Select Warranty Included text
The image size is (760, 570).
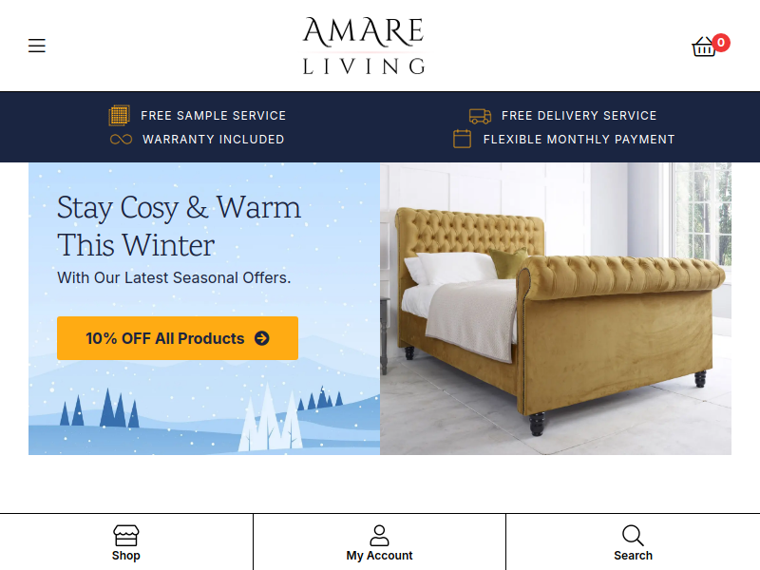[213, 140]
